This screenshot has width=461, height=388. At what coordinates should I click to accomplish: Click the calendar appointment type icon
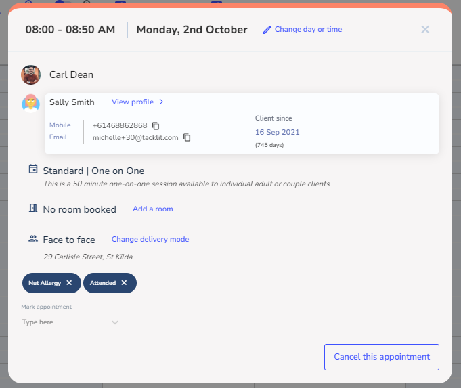pos(33,169)
